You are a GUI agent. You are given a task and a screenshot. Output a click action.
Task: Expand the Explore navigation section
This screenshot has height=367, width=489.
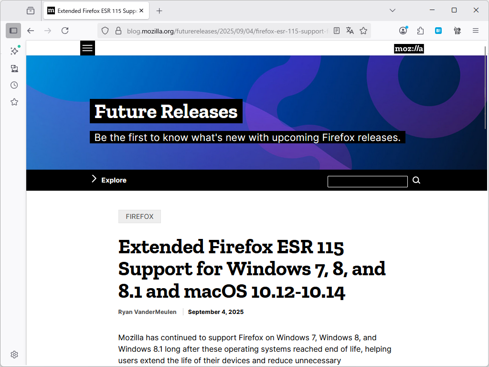pos(108,180)
